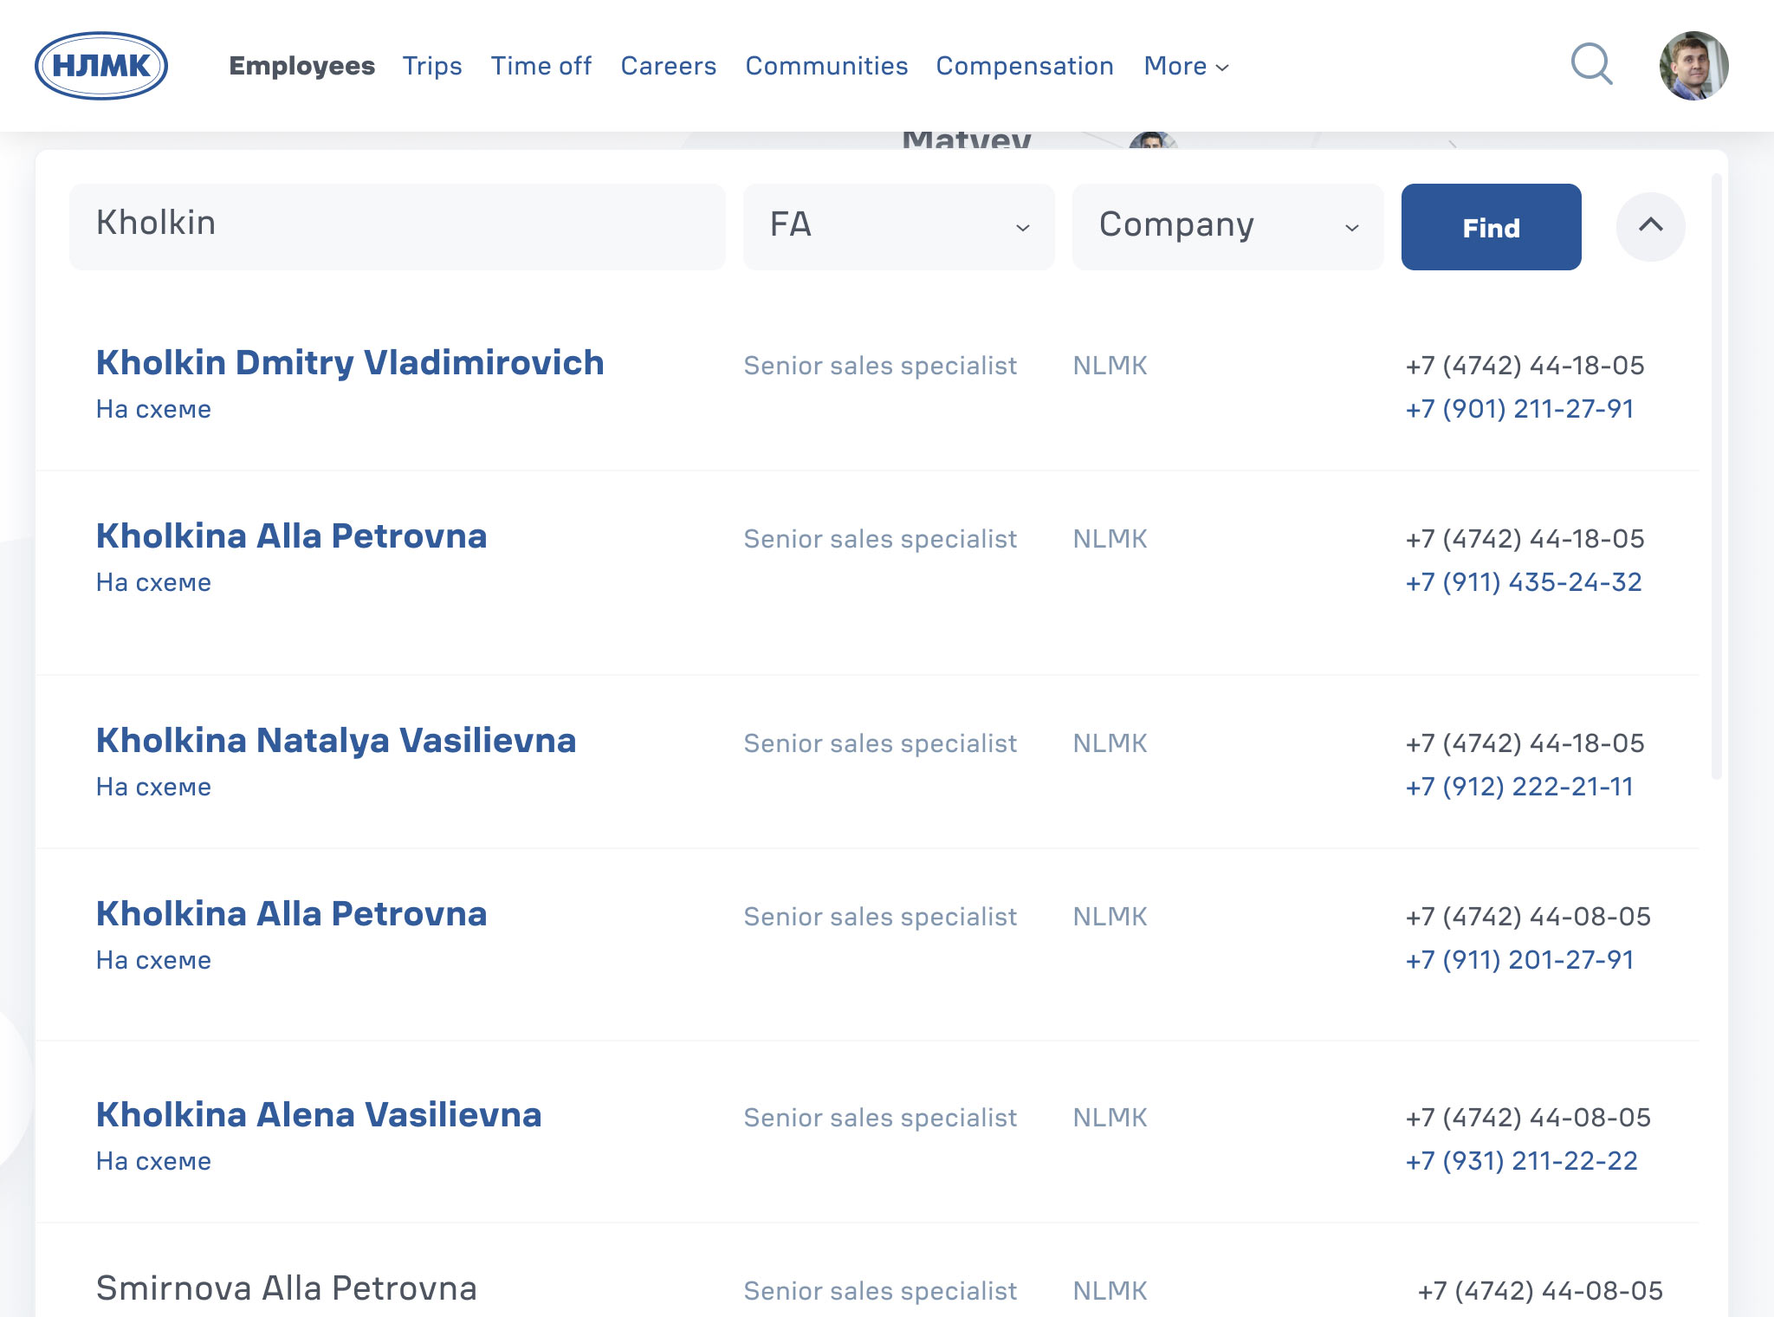Image resolution: width=1774 pixels, height=1317 pixels.
Task: Switch to Communities section
Action: pos(826,66)
